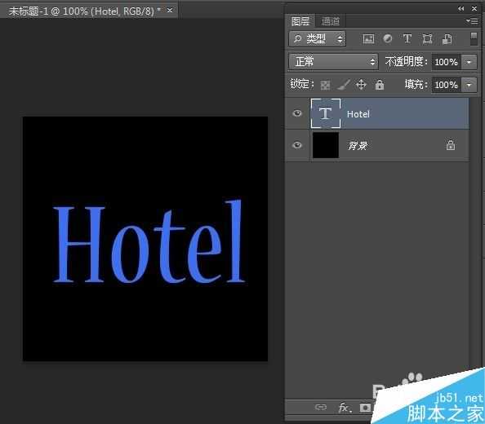Viewport: 485px width, 424px height.
Task: Hide the 背景 background layer
Action: (x=297, y=145)
